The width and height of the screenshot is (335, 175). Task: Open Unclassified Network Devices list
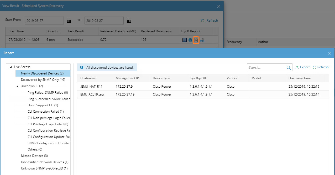(45, 162)
